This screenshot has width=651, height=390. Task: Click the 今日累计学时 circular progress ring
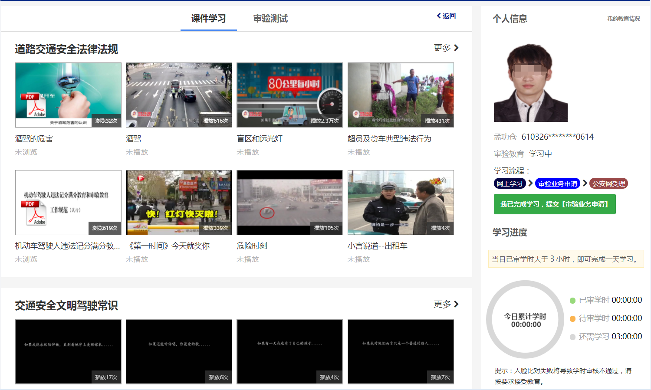coord(525,320)
